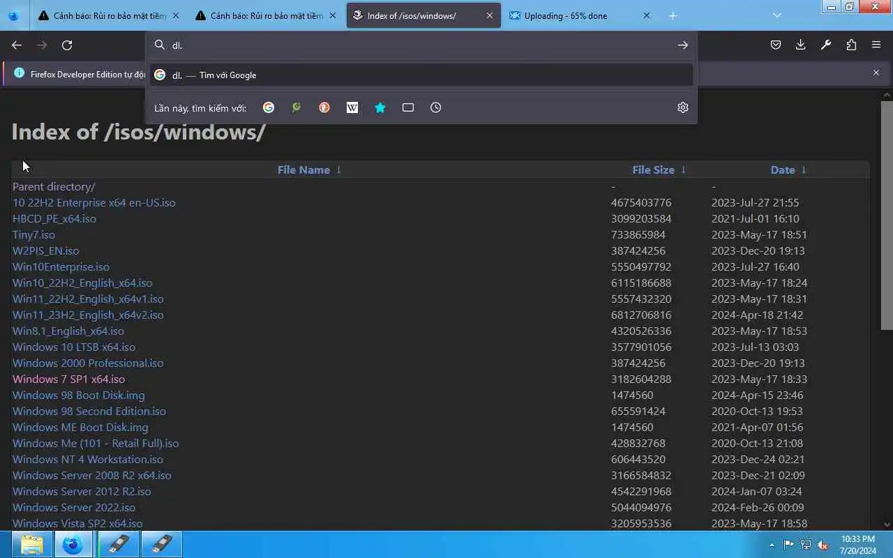
Task: Open search settings gear in dropdown
Action: click(x=683, y=107)
